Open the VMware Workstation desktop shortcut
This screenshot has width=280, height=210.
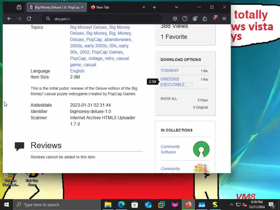(x=10, y=179)
